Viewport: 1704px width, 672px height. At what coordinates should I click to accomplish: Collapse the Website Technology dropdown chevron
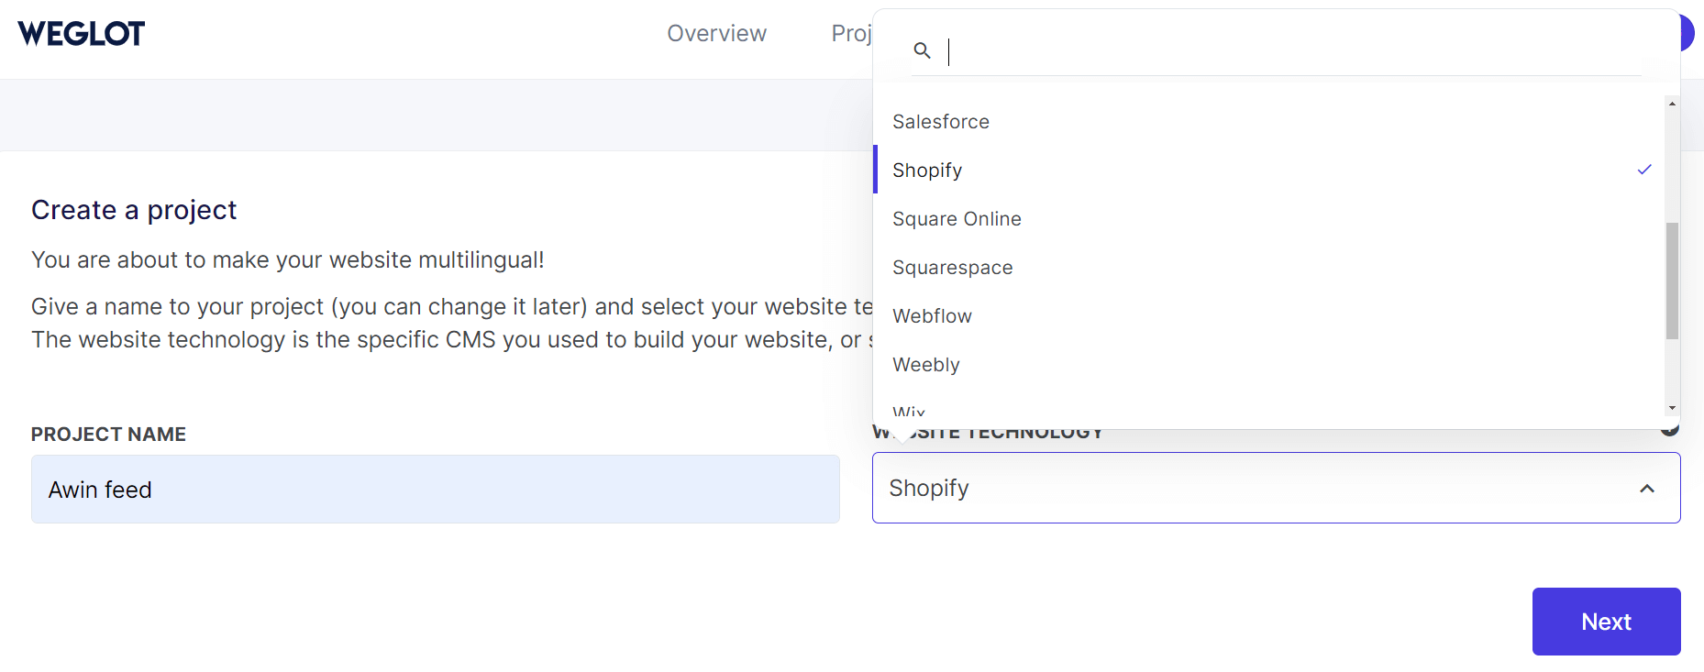pos(1647,489)
